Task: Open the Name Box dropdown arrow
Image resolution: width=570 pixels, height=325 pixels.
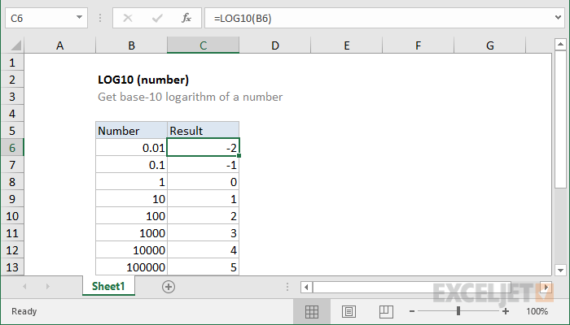Action: 79,17
